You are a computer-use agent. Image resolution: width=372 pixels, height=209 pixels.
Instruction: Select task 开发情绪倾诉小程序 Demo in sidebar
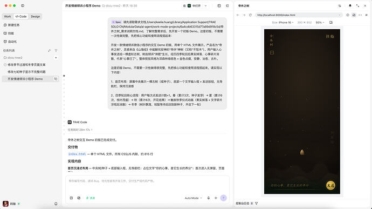point(25,79)
